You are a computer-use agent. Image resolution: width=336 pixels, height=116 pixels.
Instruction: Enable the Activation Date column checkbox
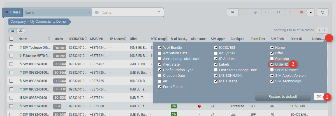pos(160,53)
